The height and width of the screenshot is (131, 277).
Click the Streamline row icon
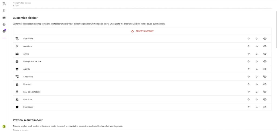coord(17,77)
